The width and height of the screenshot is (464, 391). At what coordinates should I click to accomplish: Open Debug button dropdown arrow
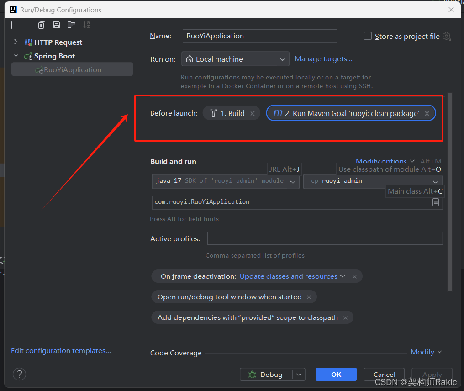[x=299, y=375]
